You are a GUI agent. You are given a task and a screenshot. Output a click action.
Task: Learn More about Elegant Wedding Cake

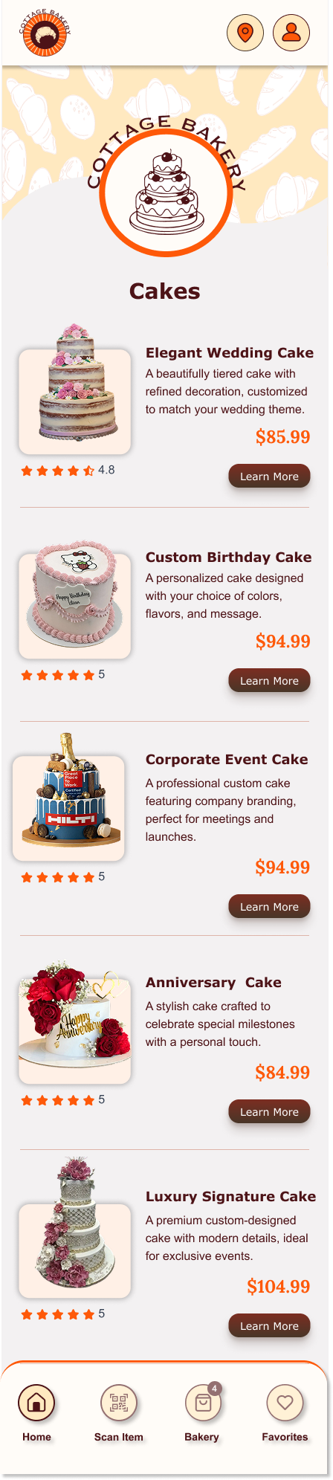coord(269,476)
